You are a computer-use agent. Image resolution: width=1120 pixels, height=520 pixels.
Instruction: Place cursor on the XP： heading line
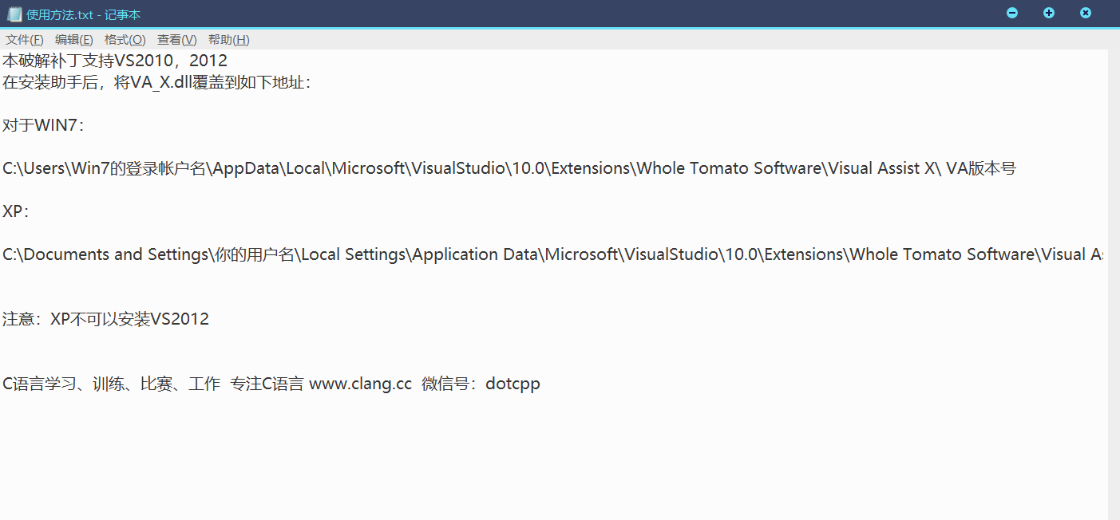pyautogui.click(x=16, y=211)
